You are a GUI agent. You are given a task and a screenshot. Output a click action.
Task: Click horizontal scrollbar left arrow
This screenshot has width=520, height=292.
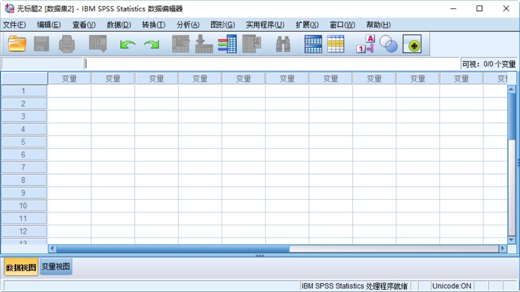pos(52,249)
